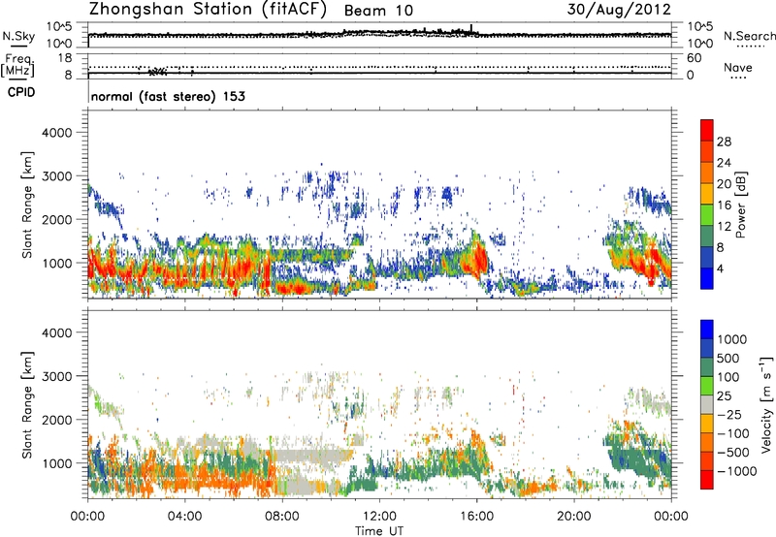776x537 pixels.
Task: Select the "08:00" time tick label
Action: click(x=282, y=517)
